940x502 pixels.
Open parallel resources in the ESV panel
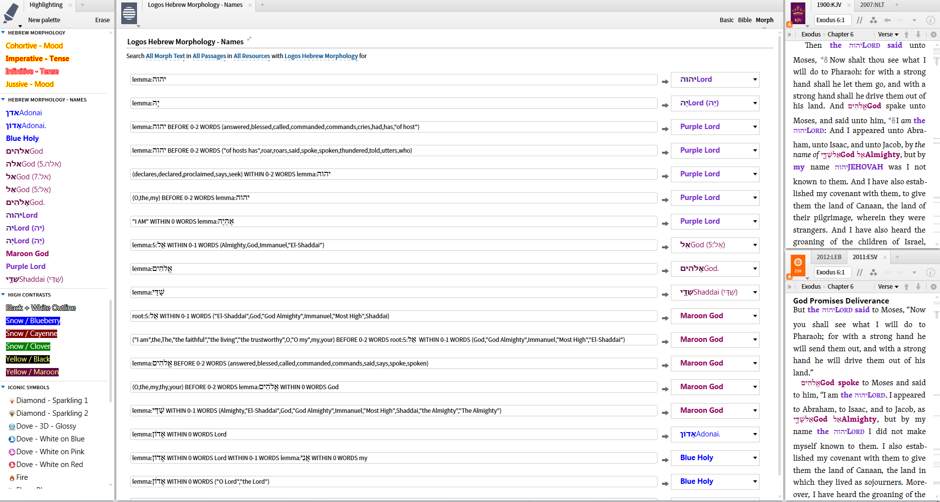(860, 272)
